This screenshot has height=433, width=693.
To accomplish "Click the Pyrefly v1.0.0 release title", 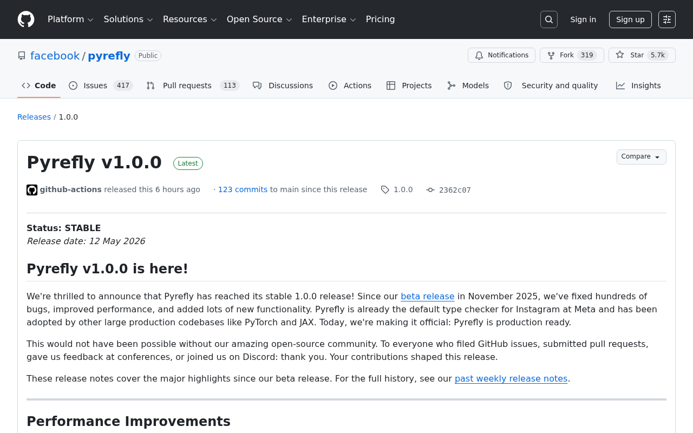I will [x=94, y=162].
